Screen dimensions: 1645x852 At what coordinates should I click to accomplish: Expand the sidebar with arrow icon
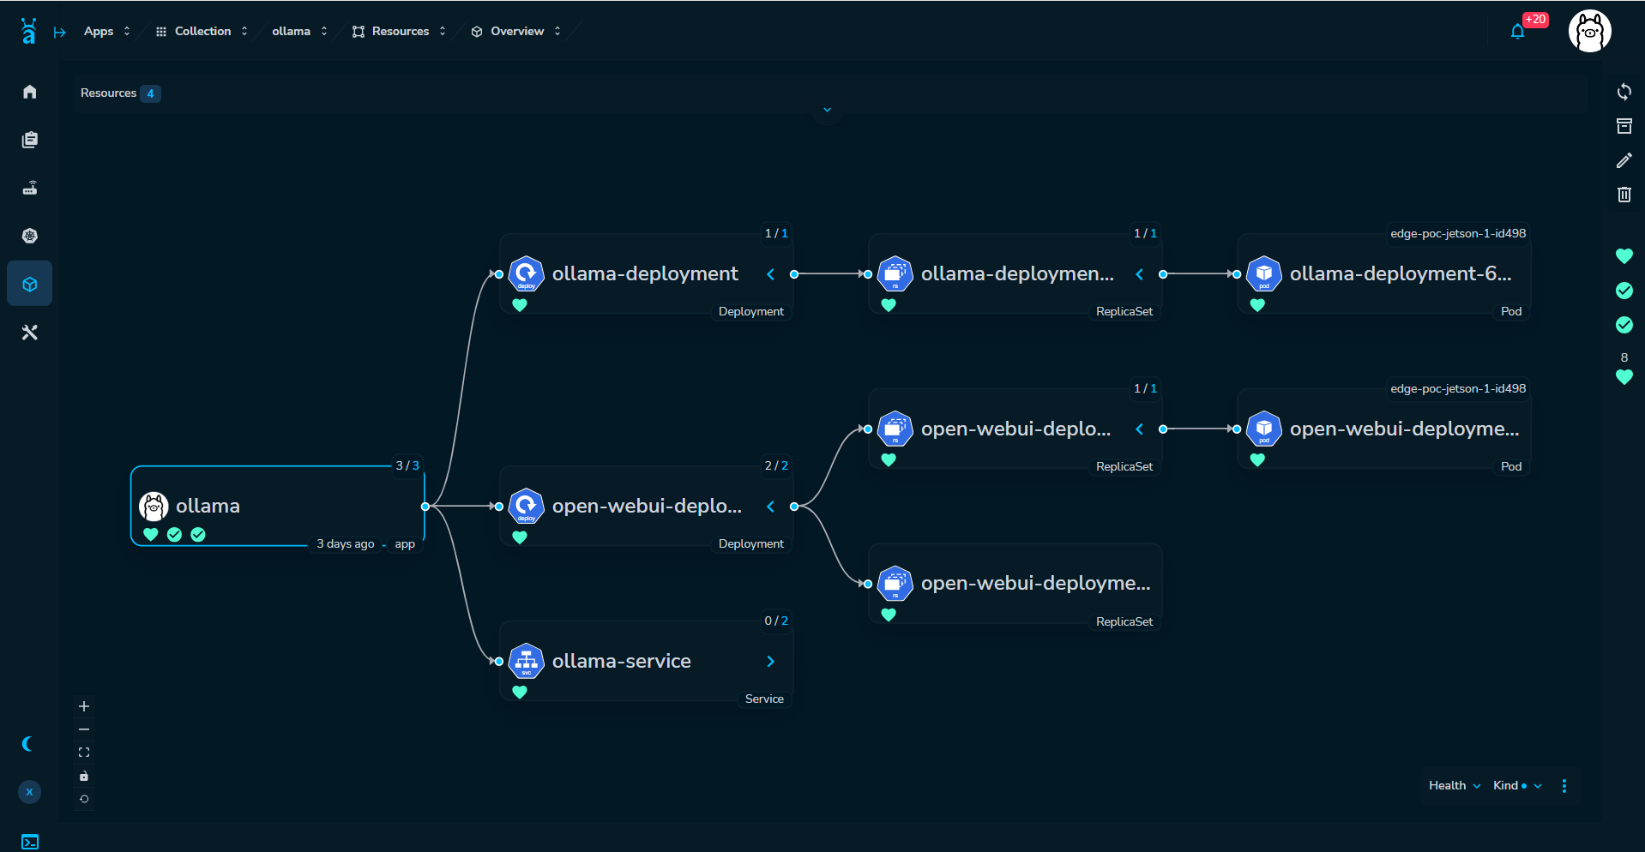click(x=60, y=33)
